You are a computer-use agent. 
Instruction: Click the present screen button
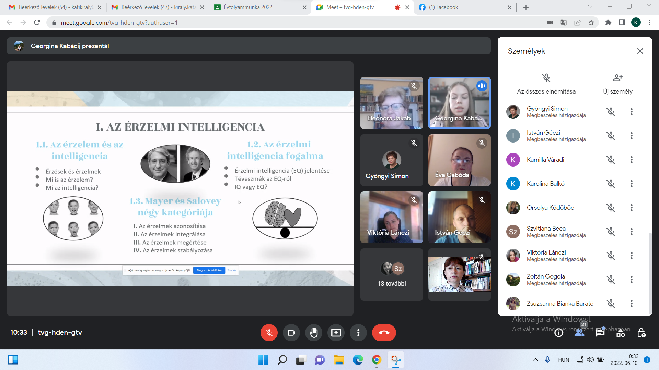pyautogui.click(x=336, y=333)
